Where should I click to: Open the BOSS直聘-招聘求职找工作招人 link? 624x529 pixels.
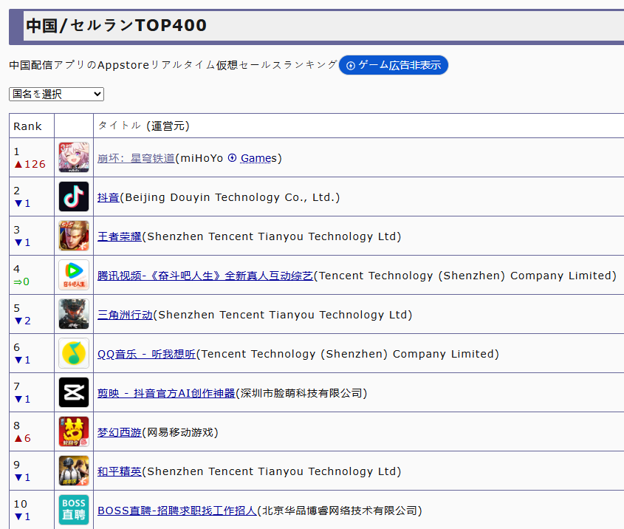pos(177,511)
